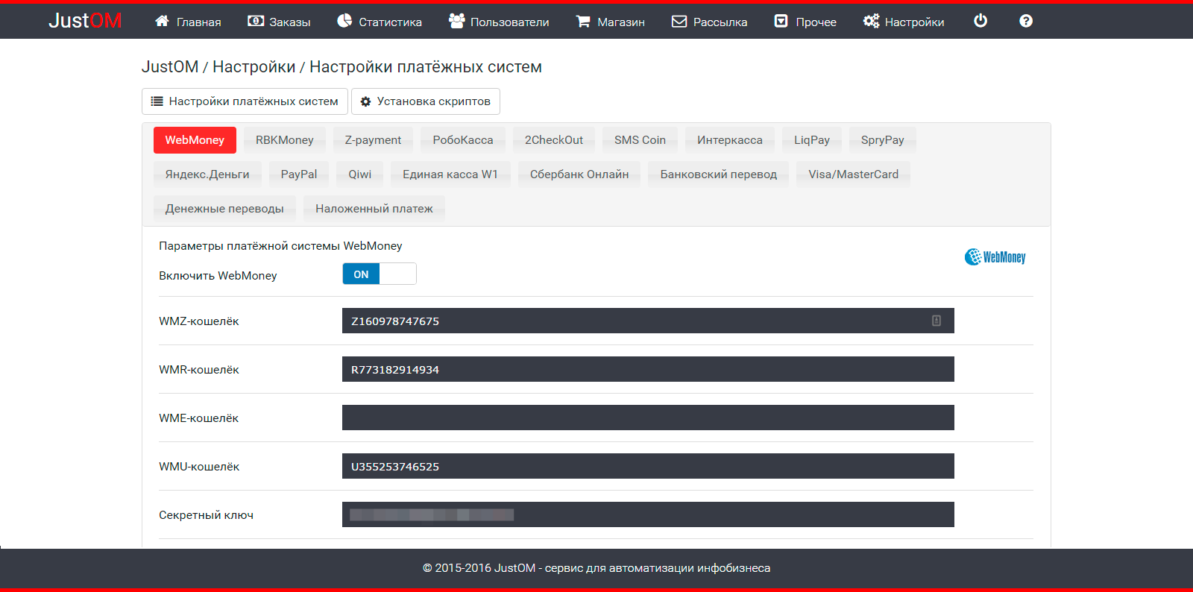
Task: Select the Яндекс.Деньги tab
Action: [x=207, y=174]
